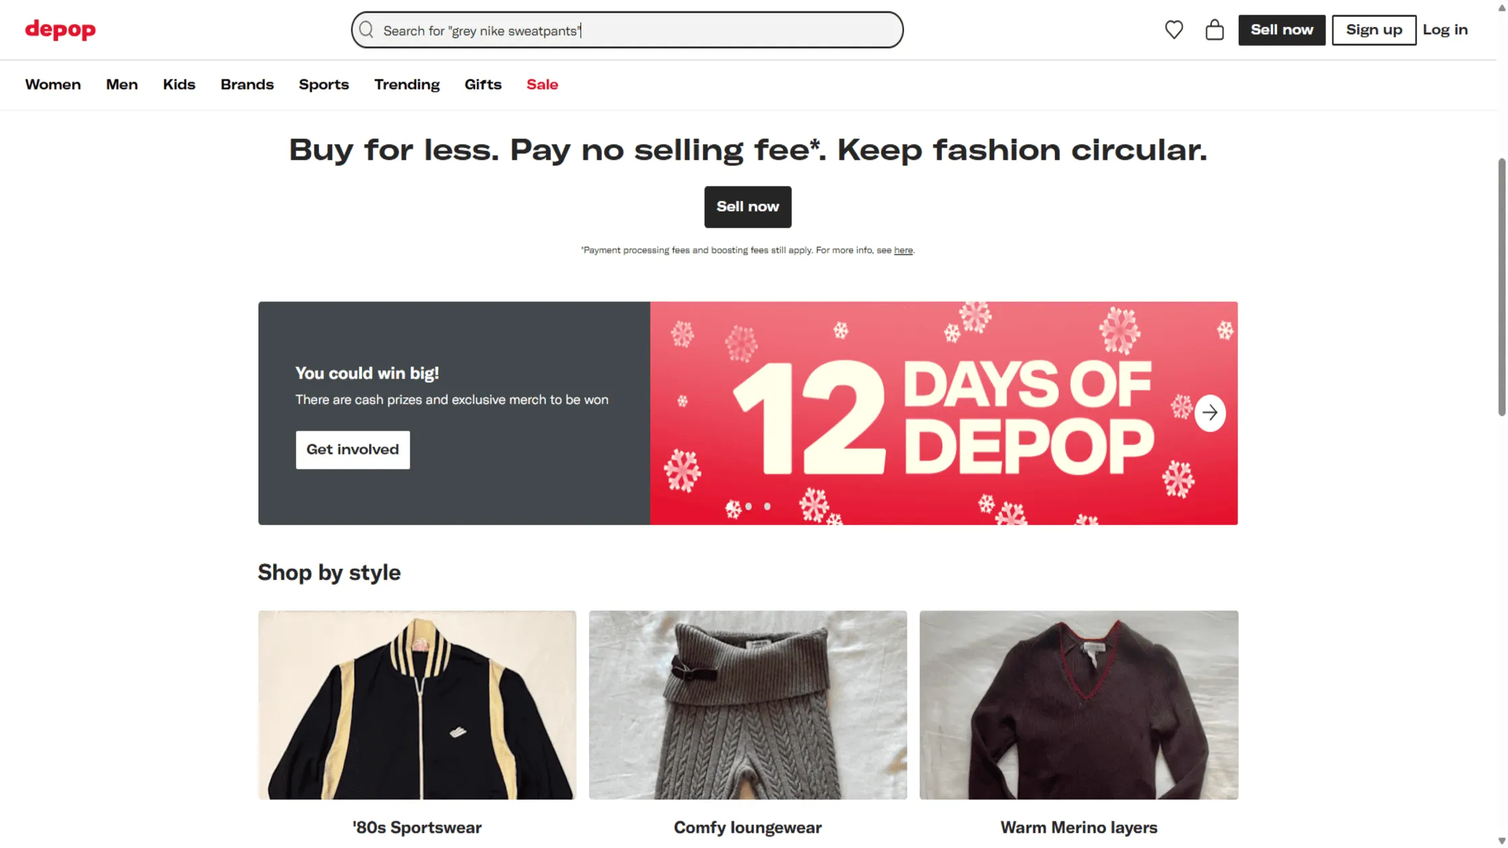Open the shopping bag icon
The width and height of the screenshot is (1508, 848).
pyautogui.click(x=1214, y=30)
